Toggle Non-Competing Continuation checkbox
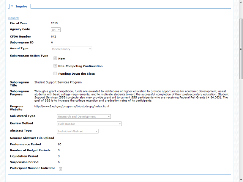The width and height of the screenshot is (243, 182). pos(55,66)
